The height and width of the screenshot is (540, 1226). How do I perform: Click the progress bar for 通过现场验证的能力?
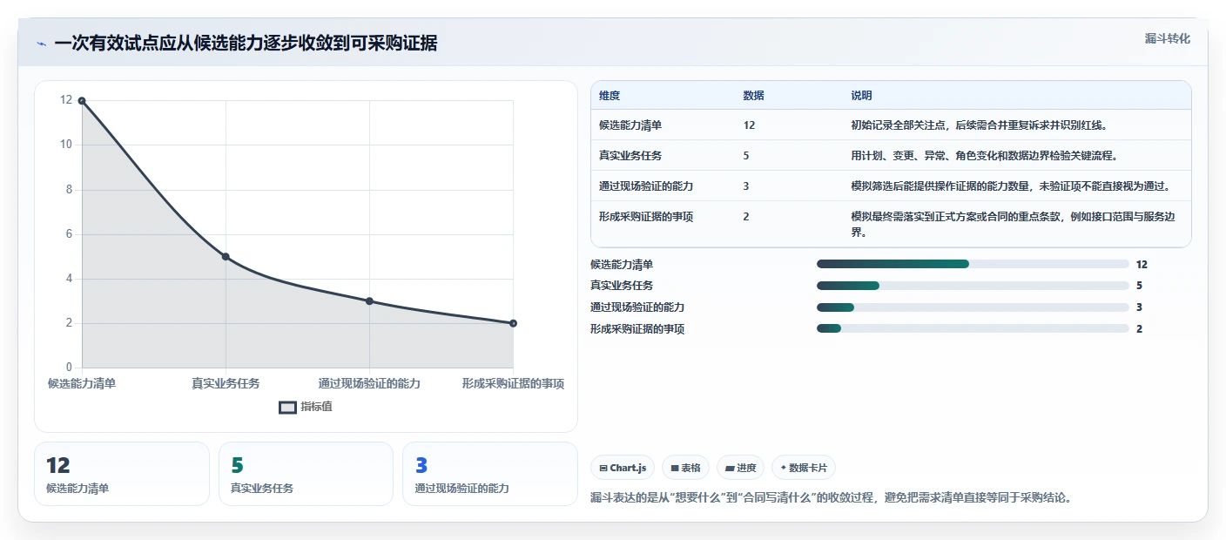click(x=973, y=307)
